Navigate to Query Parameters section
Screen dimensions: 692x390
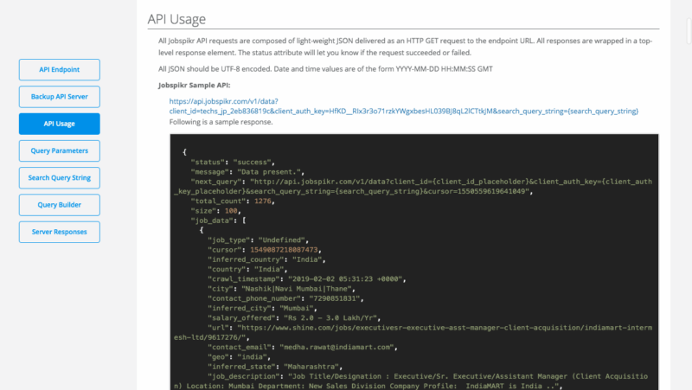click(x=59, y=150)
